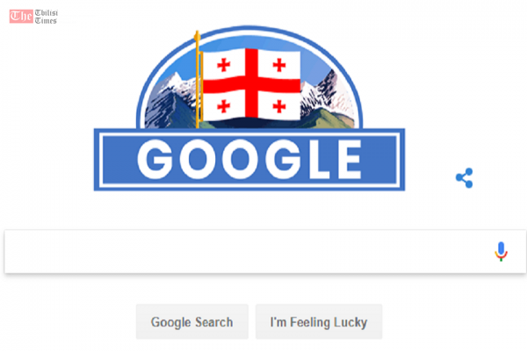Click the large central red cross

pyautogui.click(x=251, y=84)
